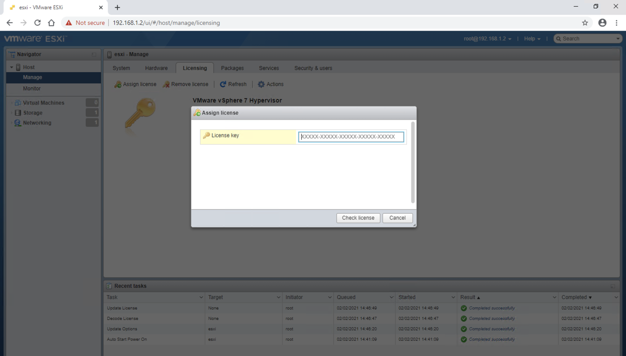Click the Assign license dialog scrollbar
Screen dimensions: 626x356
412,162
